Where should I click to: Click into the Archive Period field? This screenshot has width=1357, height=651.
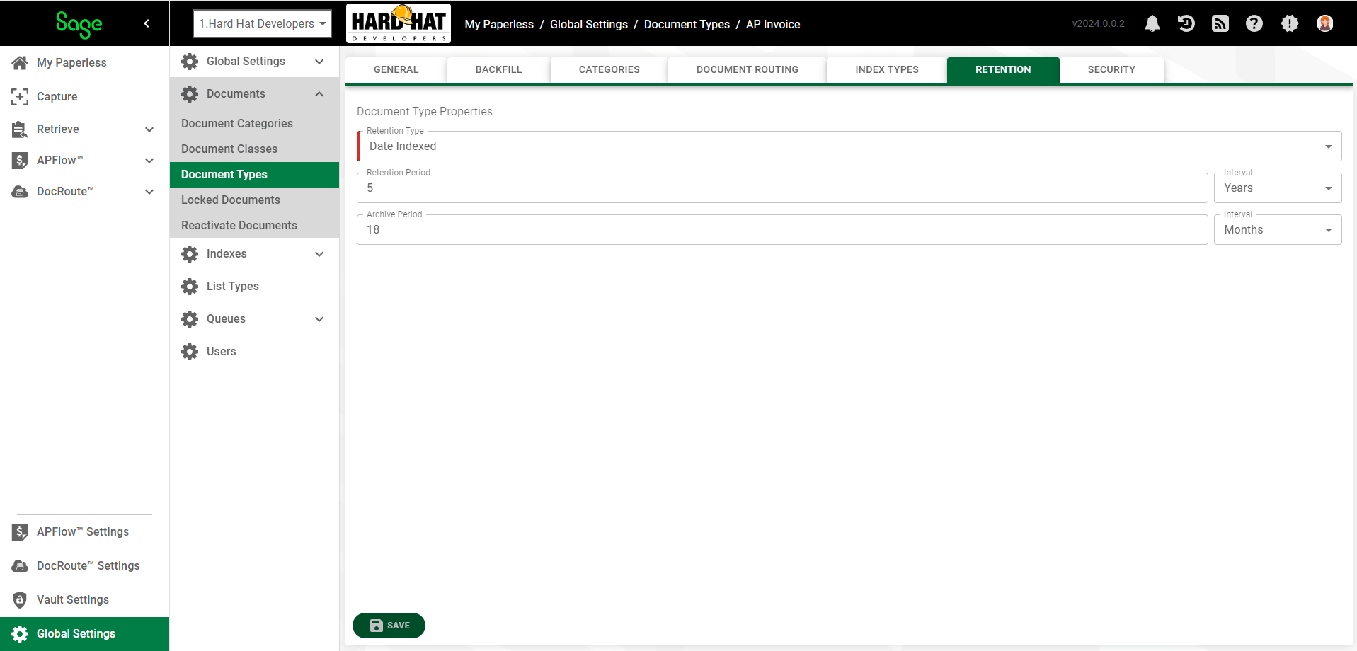click(x=782, y=229)
